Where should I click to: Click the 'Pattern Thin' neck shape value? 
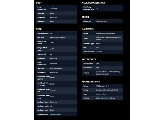pos(54,73)
